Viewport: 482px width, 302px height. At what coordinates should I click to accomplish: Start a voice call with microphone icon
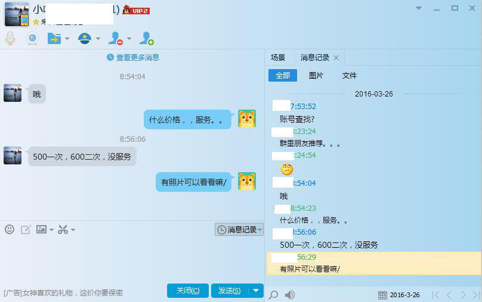(10, 39)
